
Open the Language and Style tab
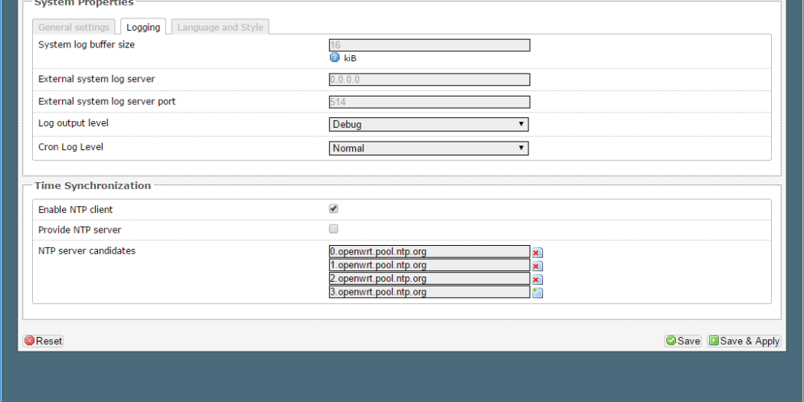click(x=220, y=28)
